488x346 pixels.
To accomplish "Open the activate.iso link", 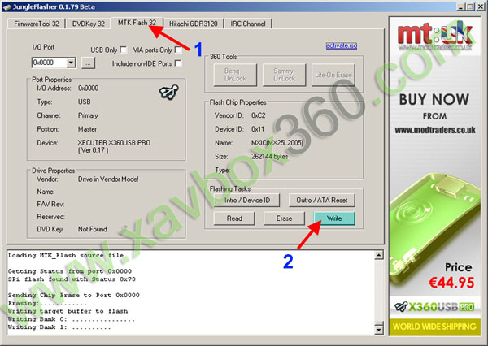I will pos(342,45).
